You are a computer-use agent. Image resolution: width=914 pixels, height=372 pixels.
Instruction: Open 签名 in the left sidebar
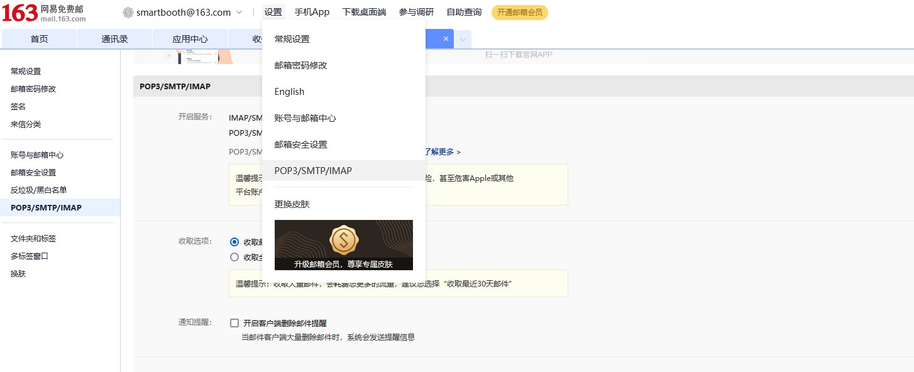click(18, 107)
